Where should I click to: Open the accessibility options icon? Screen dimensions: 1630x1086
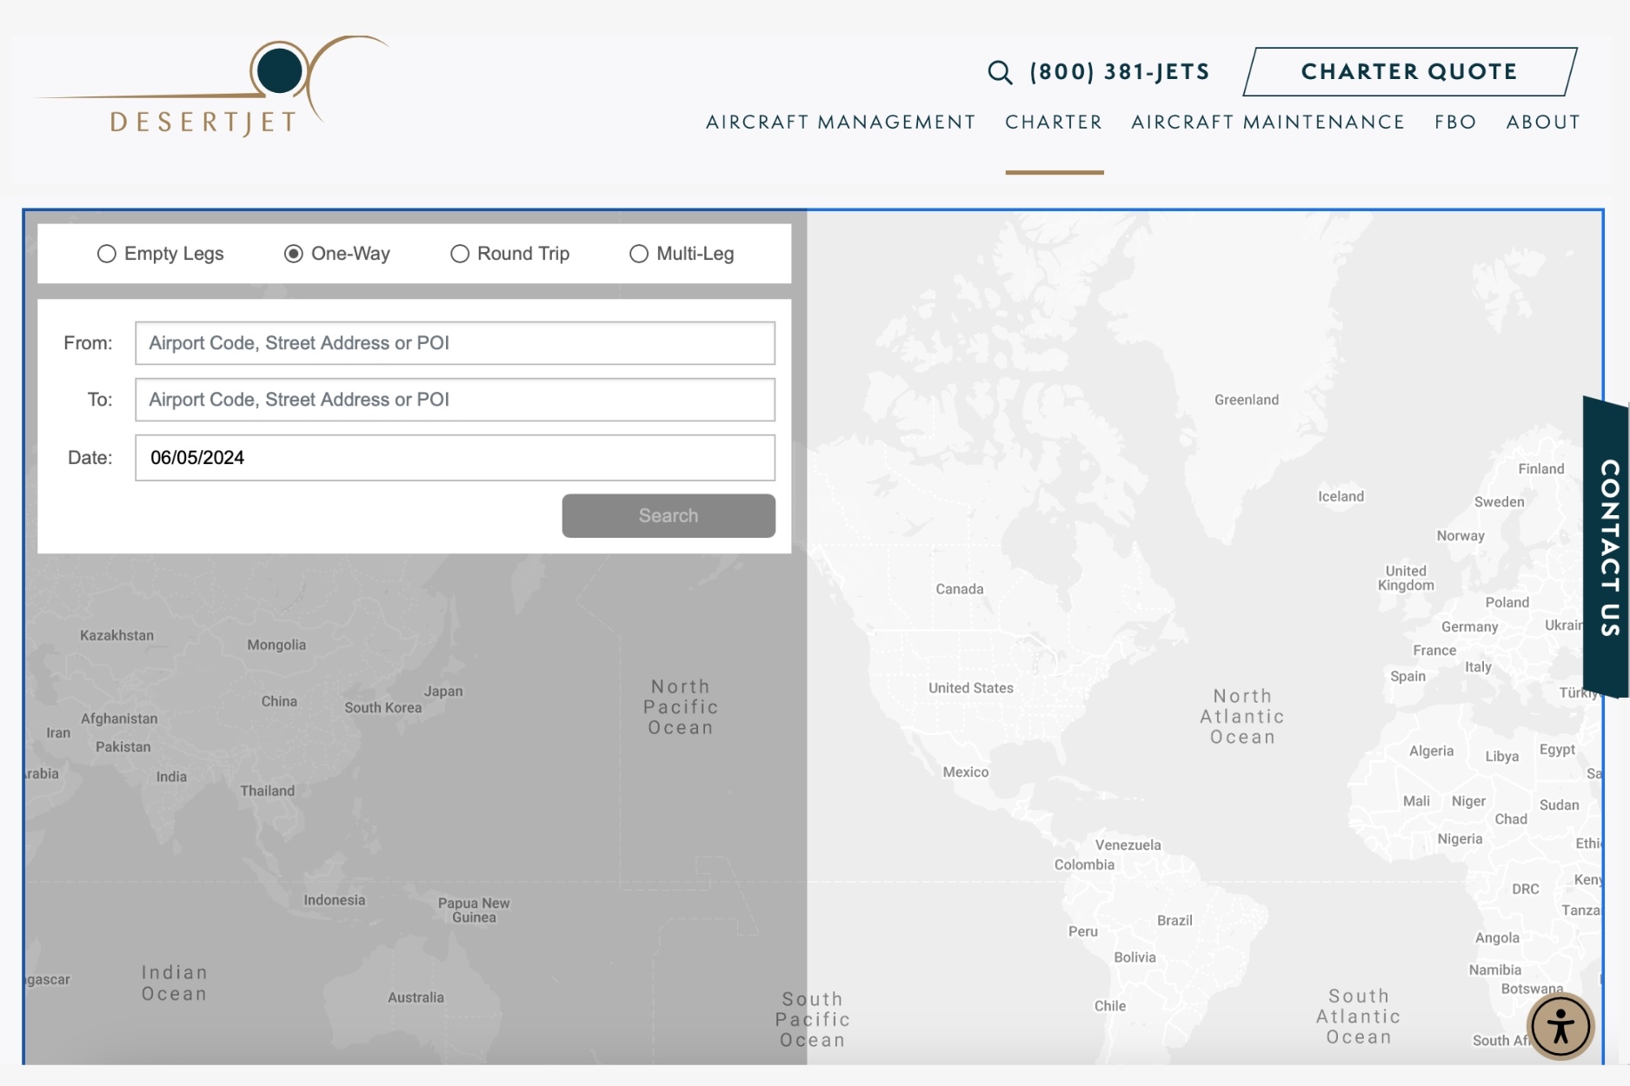tap(1560, 1027)
